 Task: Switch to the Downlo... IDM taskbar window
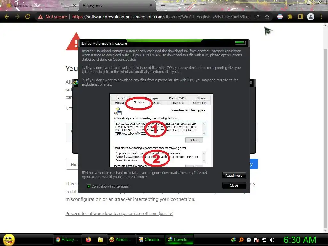tap(179, 240)
